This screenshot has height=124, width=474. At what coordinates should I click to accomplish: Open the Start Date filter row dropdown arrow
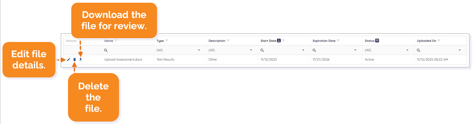pos(303,50)
